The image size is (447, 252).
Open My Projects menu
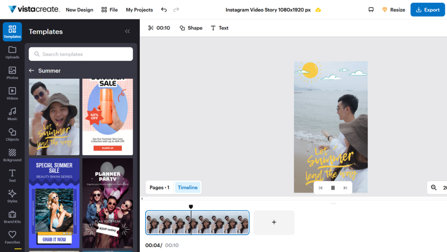tap(139, 10)
